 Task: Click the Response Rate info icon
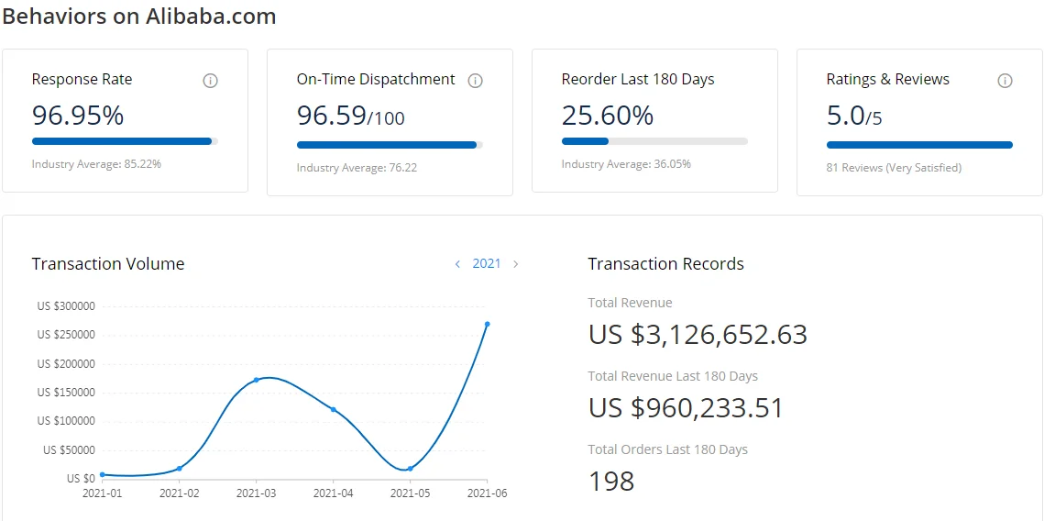[x=210, y=81]
